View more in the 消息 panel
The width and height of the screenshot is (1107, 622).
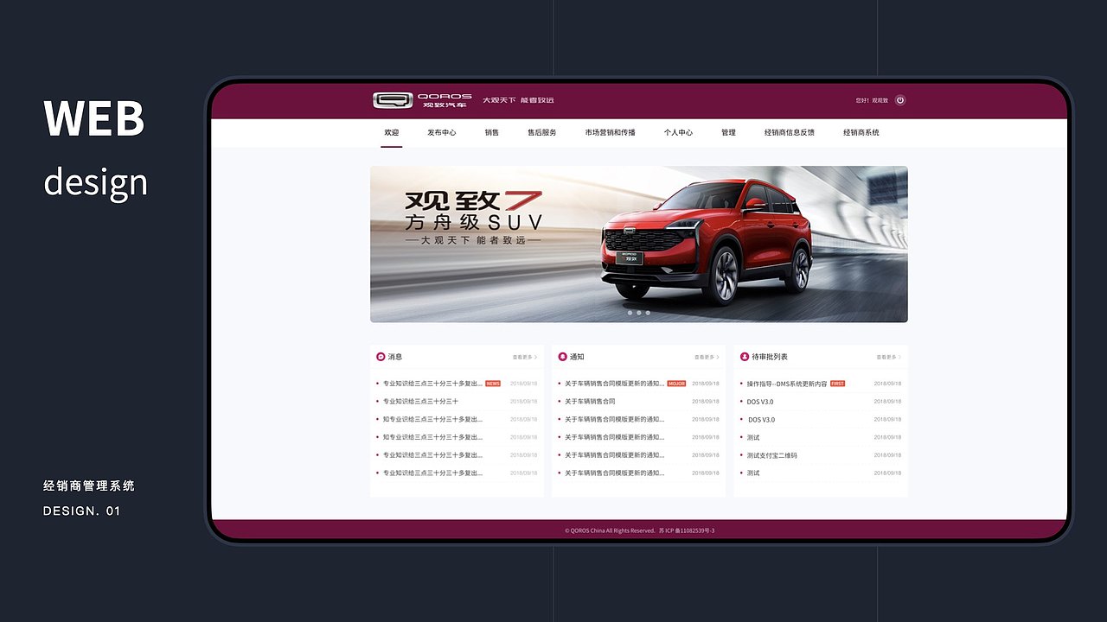point(525,357)
